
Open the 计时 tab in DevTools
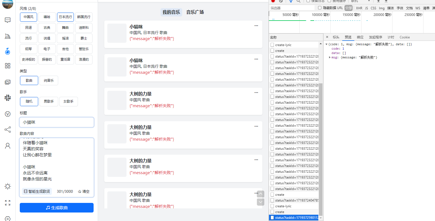pyautogui.click(x=391, y=37)
